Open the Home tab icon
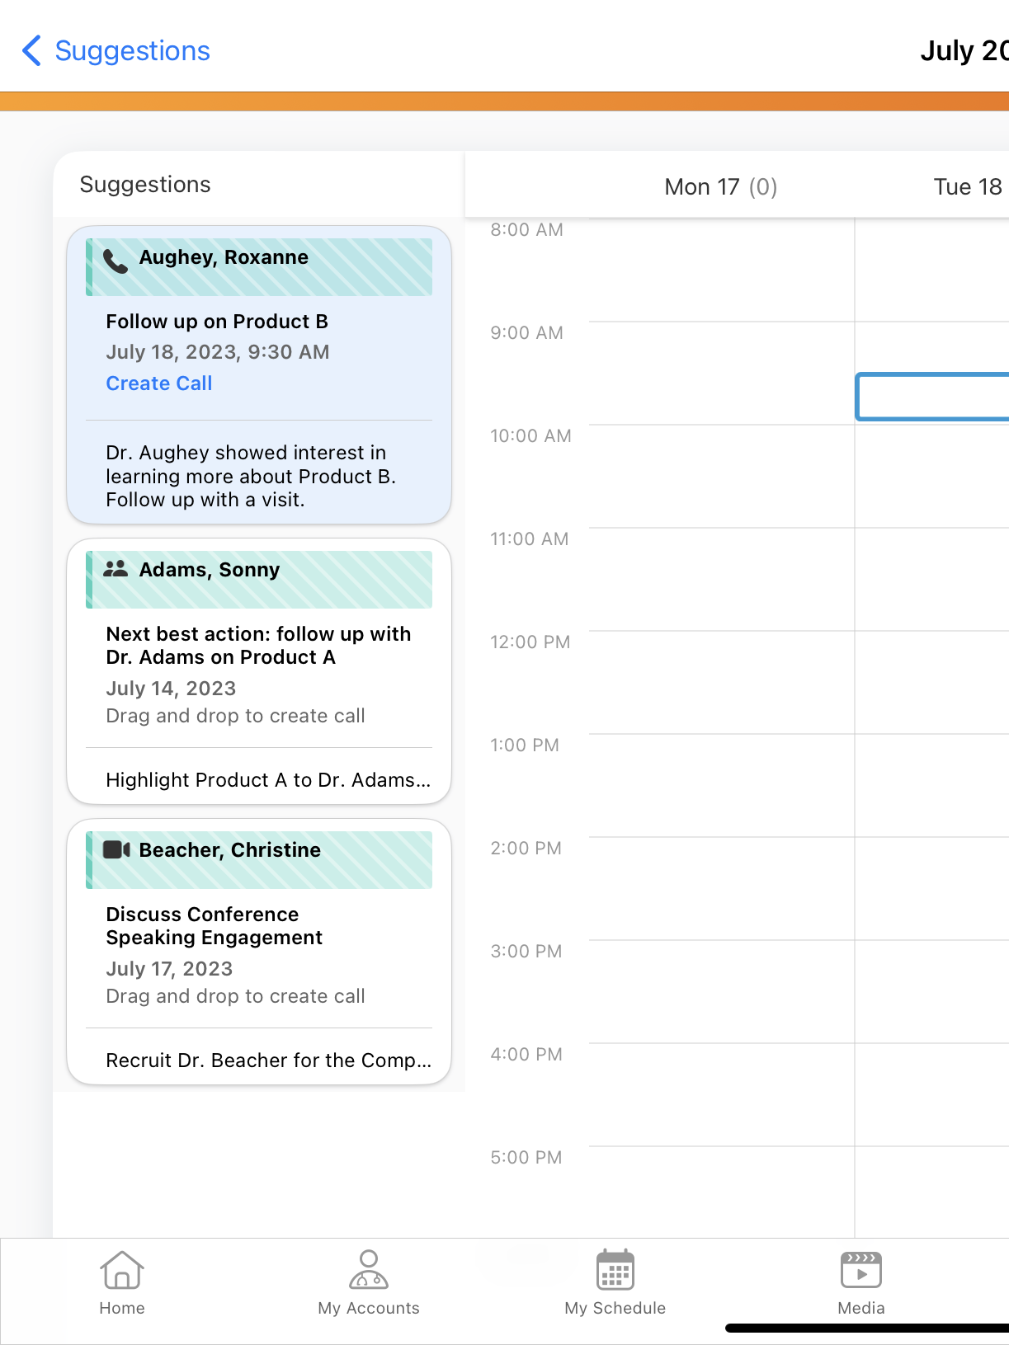 [x=122, y=1270]
